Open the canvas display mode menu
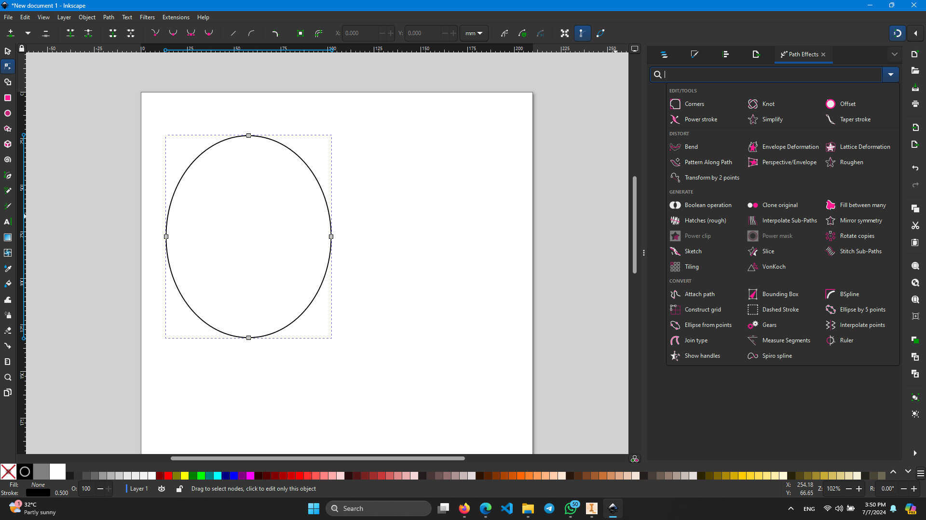Image resolution: width=926 pixels, height=520 pixels. click(635, 49)
